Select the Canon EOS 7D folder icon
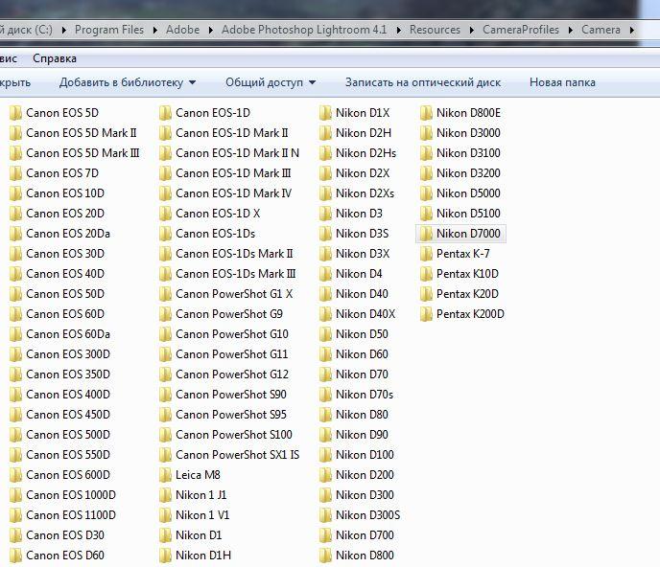The image size is (660, 567). point(15,173)
